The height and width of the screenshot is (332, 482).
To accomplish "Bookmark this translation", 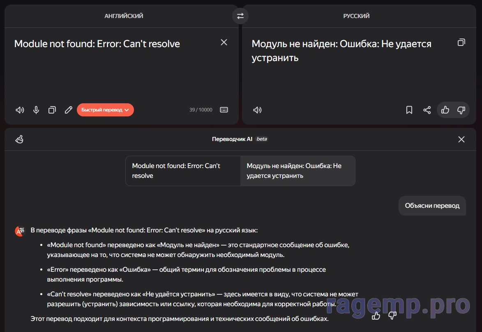I will [409, 110].
